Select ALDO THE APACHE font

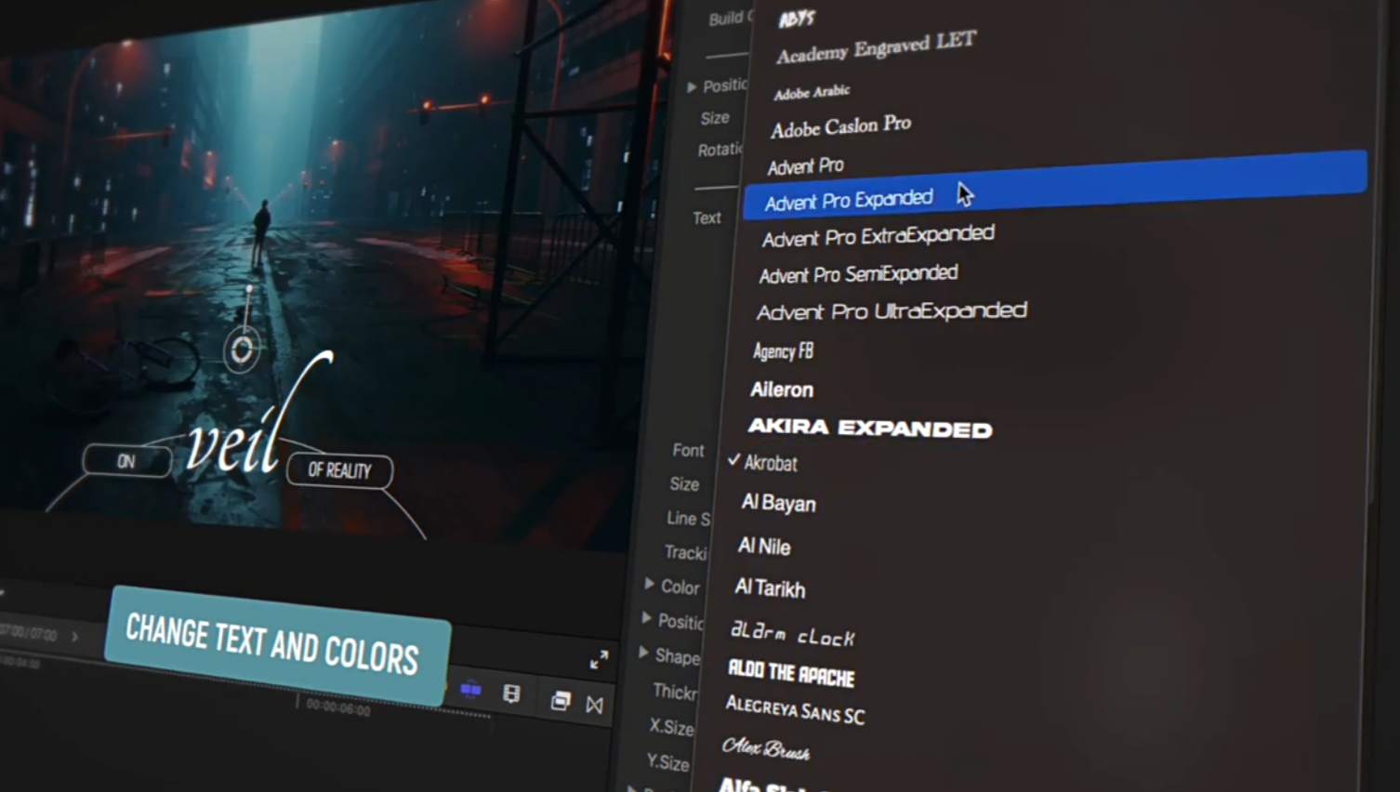[x=790, y=672]
